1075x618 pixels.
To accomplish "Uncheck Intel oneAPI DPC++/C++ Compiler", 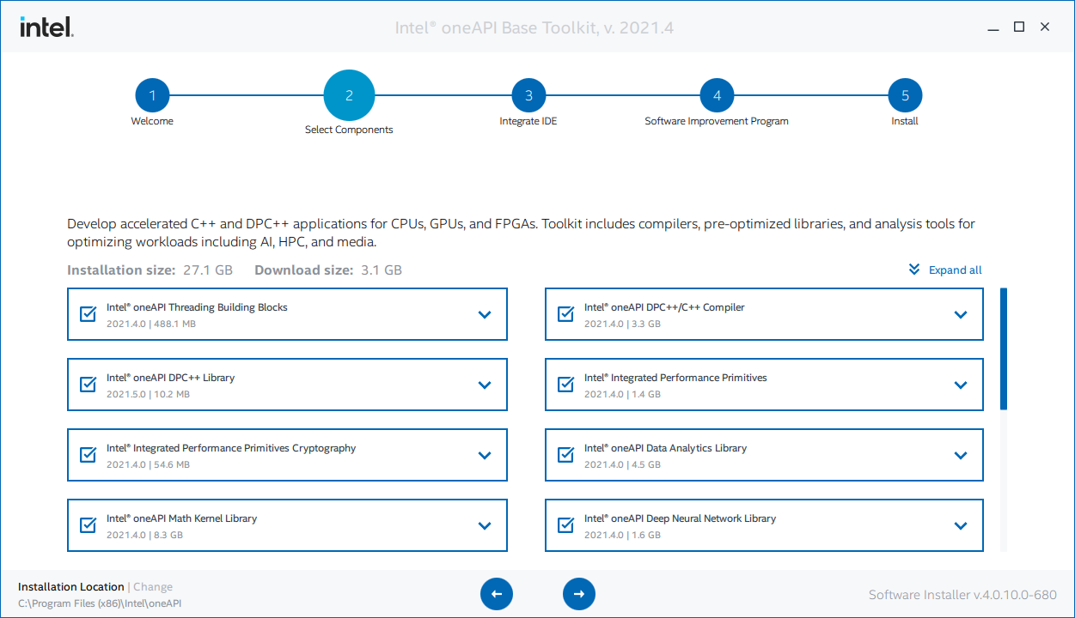I will click(565, 314).
